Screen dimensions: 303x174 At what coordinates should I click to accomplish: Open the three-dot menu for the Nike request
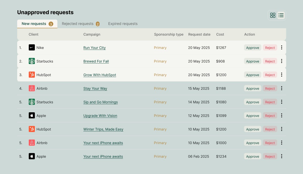[x=282, y=48]
